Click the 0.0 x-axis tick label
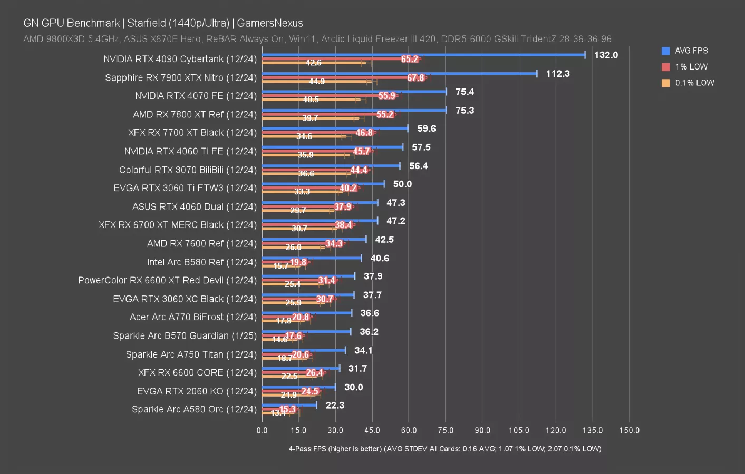Image resolution: width=745 pixels, height=474 pixels. [x=262, y=430]
